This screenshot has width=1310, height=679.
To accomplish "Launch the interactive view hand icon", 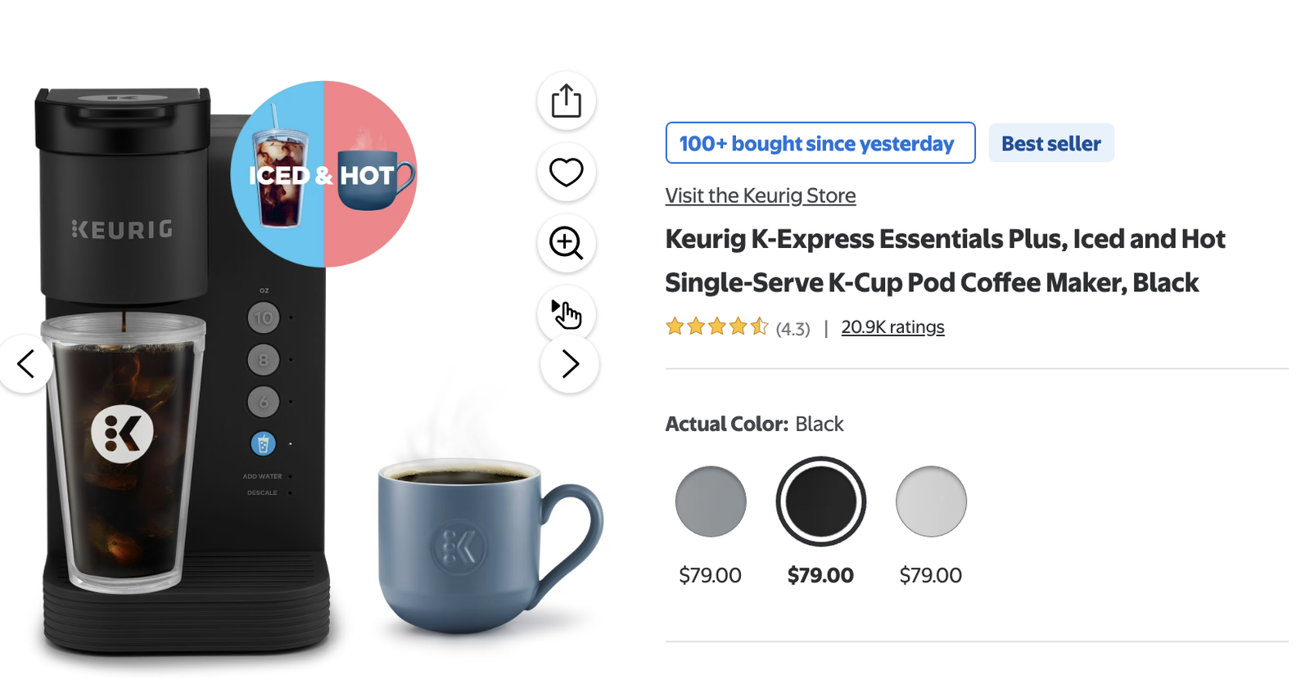I will click(x=566, y=313).
